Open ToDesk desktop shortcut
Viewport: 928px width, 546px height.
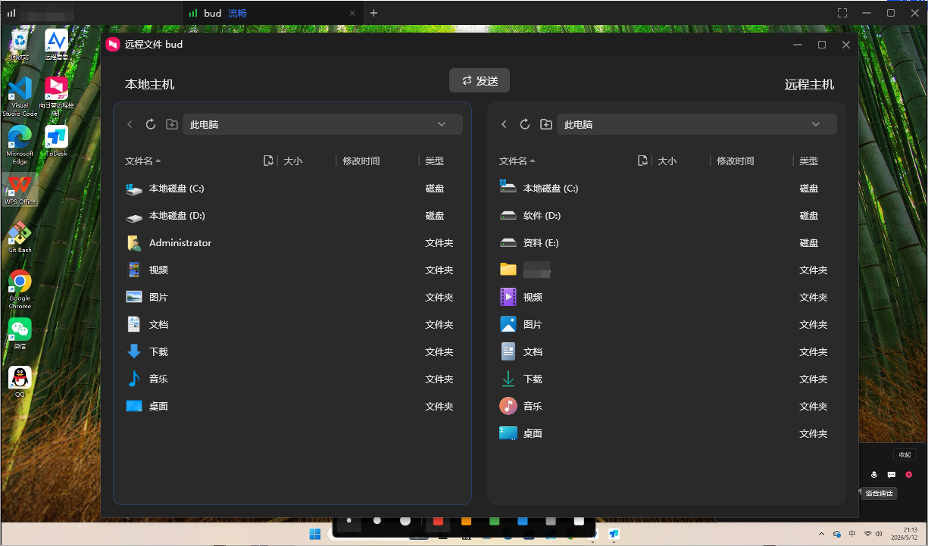[x=56, y=141]
